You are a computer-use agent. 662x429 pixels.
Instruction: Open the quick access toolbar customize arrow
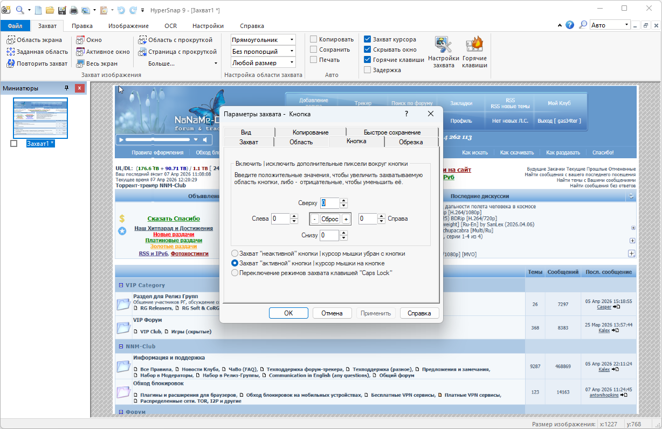pyautogui.click(x=142, y=10)
